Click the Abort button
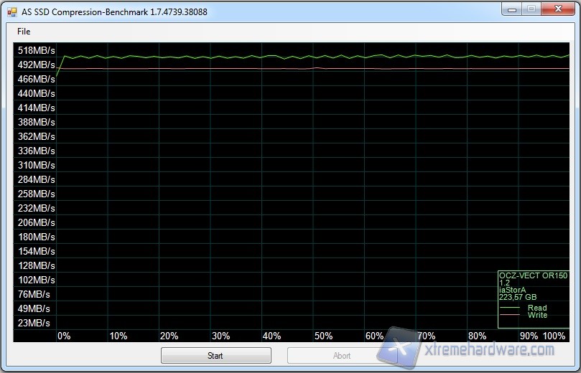Screen dimensions: 581x373 (x=342, y=355)
